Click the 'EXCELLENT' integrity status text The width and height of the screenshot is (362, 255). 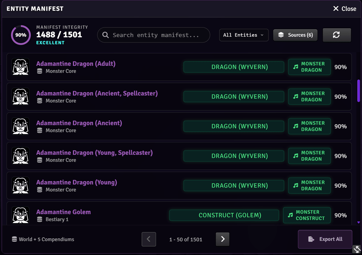point(50,43)
